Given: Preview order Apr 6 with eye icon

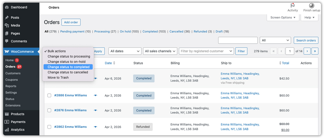Looking at the screenshot, I should (96, 78).
